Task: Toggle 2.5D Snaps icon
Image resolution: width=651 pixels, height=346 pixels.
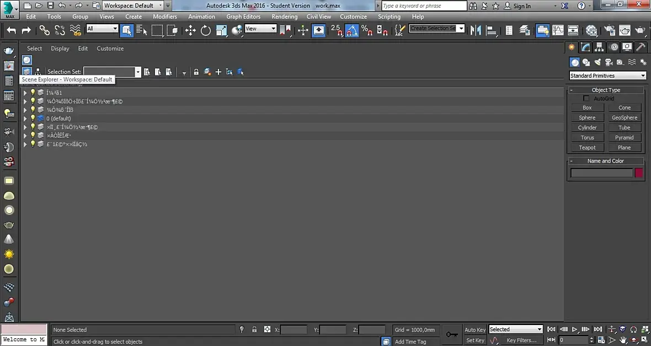Action: [x=337, y=30]
